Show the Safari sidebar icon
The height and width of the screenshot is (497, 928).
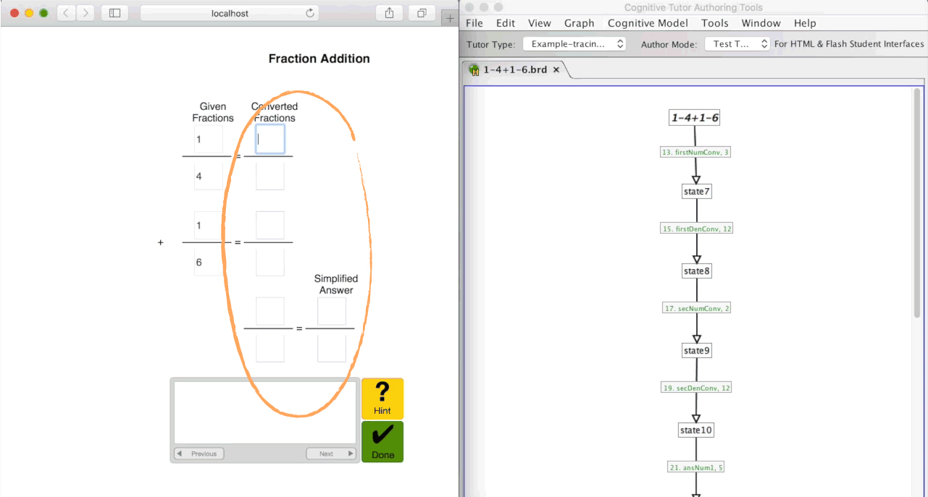pos(114,12)
